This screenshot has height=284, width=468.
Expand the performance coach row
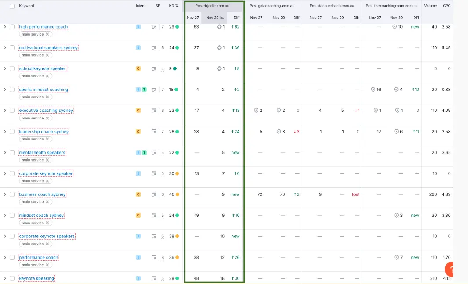[5, 258]
